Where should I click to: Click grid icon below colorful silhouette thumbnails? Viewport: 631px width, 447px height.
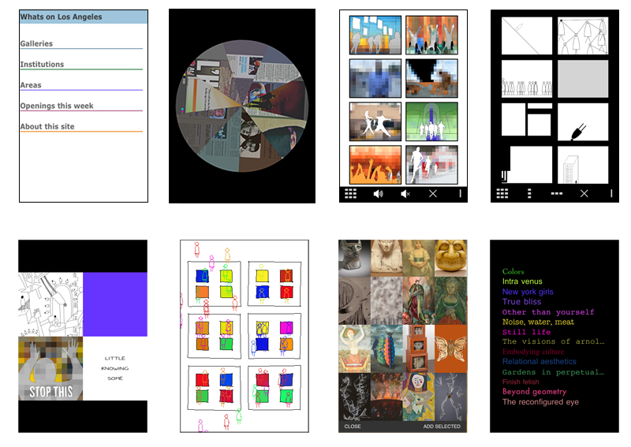coord(351,193)
